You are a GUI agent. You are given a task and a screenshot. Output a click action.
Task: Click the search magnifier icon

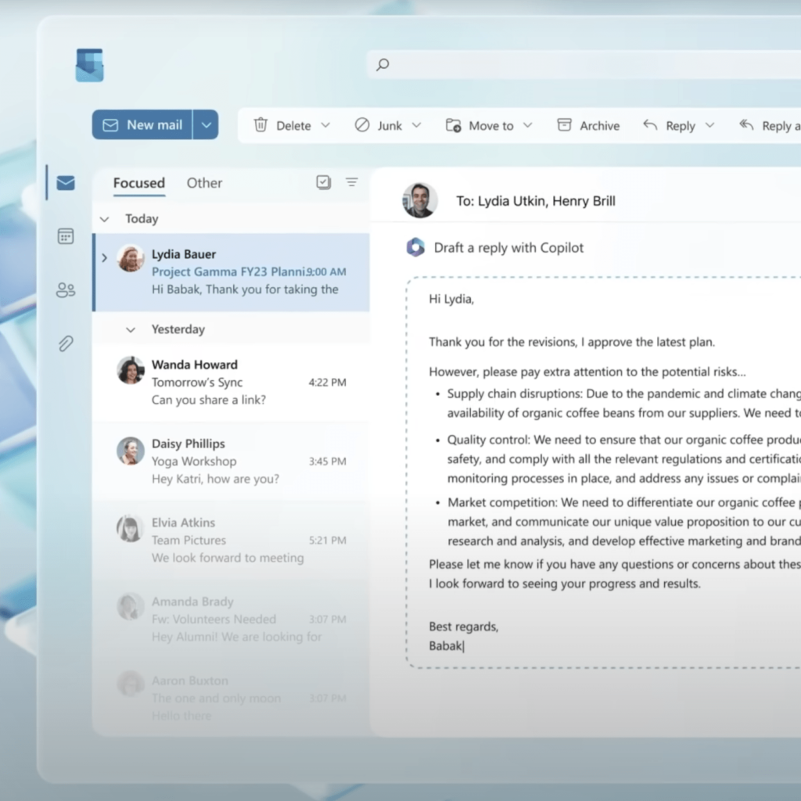pyautogui.click(x=383, y=65)
